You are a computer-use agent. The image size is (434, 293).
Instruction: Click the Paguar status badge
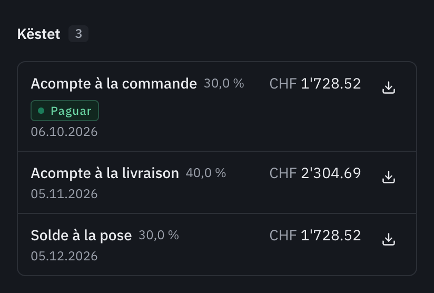65,111
